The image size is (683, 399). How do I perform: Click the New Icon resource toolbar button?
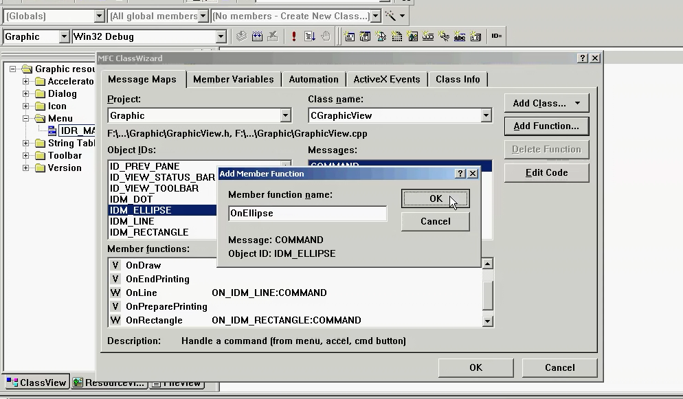coord(396,36)
